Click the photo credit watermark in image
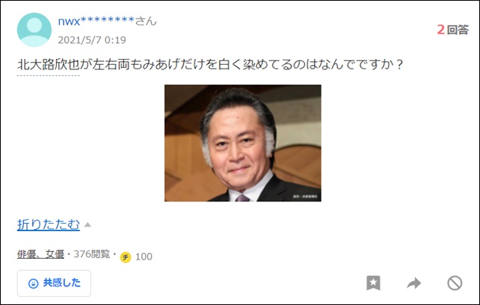Image resolution: width=480 pixels, height=305 pixels. coord(305,197)
